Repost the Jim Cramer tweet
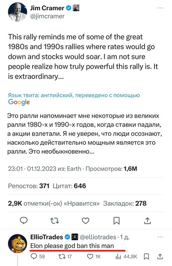Image resolution: width=172 pixels, height=266 pixels. tap(55, 221)
